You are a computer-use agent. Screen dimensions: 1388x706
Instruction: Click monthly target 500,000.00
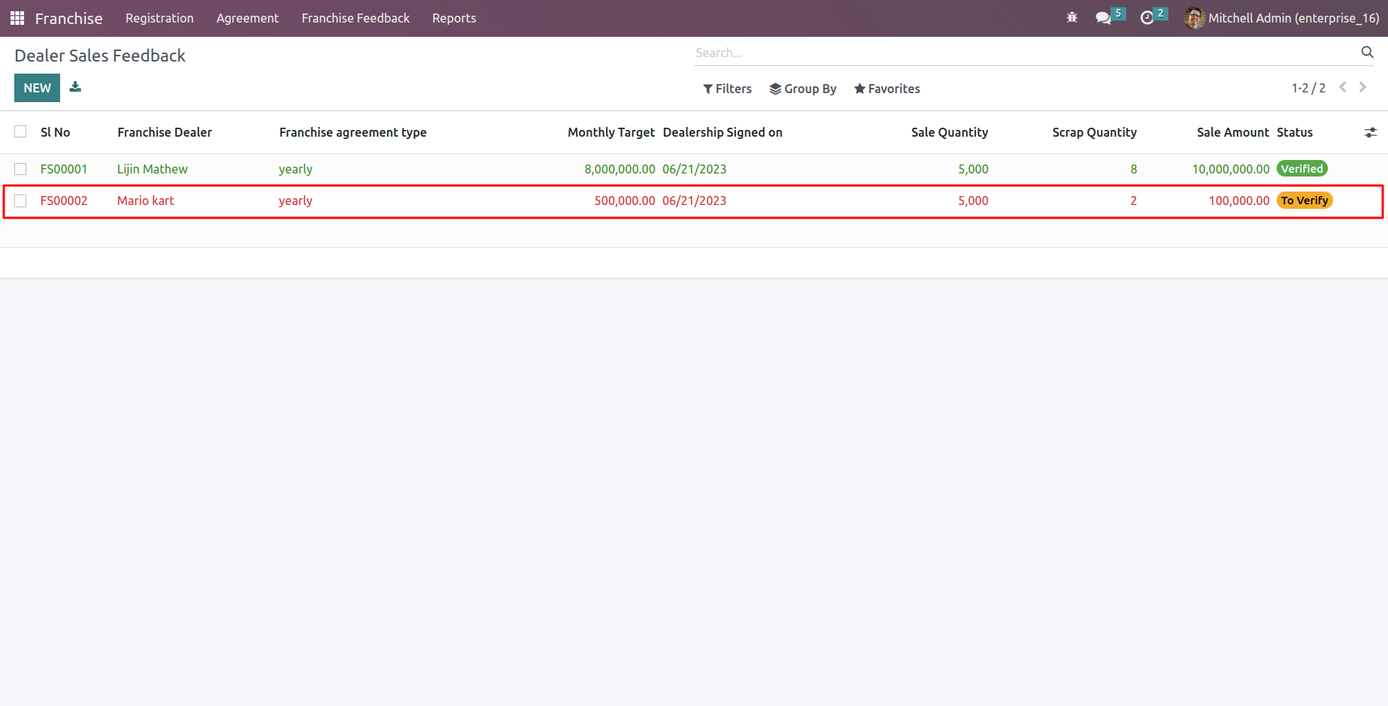pos(625,201)
